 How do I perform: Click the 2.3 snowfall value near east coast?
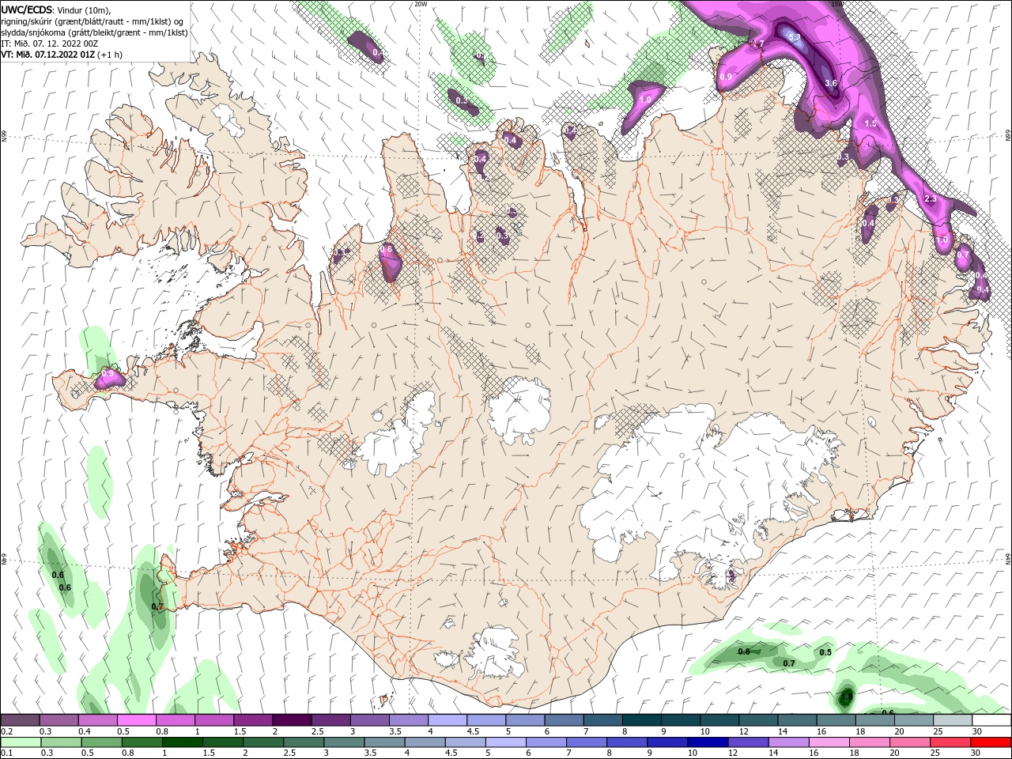tap(930, 198)
